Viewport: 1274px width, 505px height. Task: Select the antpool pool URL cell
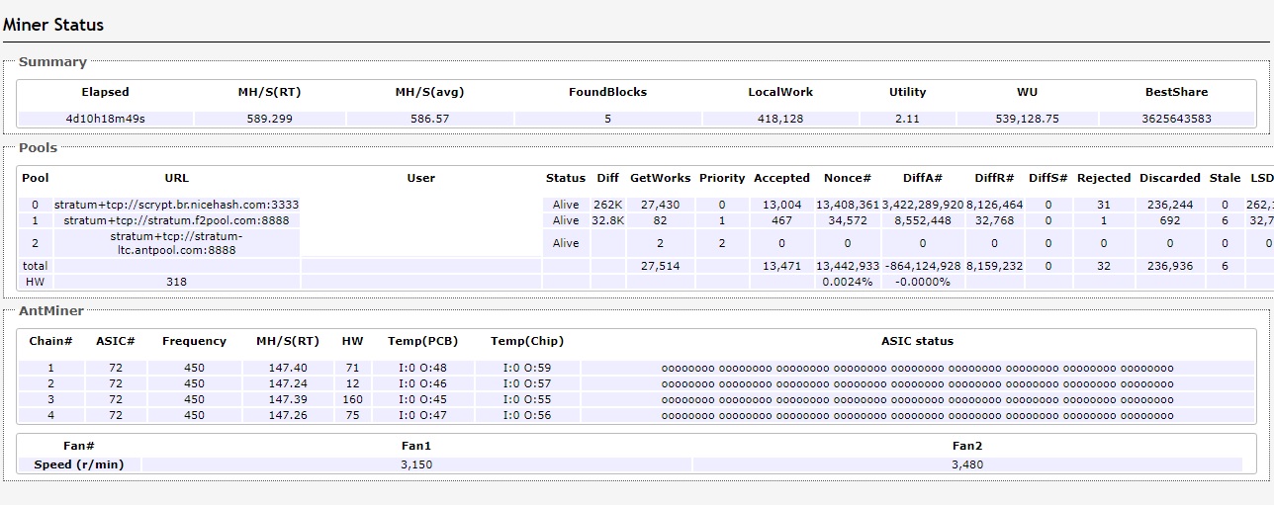click(x=176, y=243)
